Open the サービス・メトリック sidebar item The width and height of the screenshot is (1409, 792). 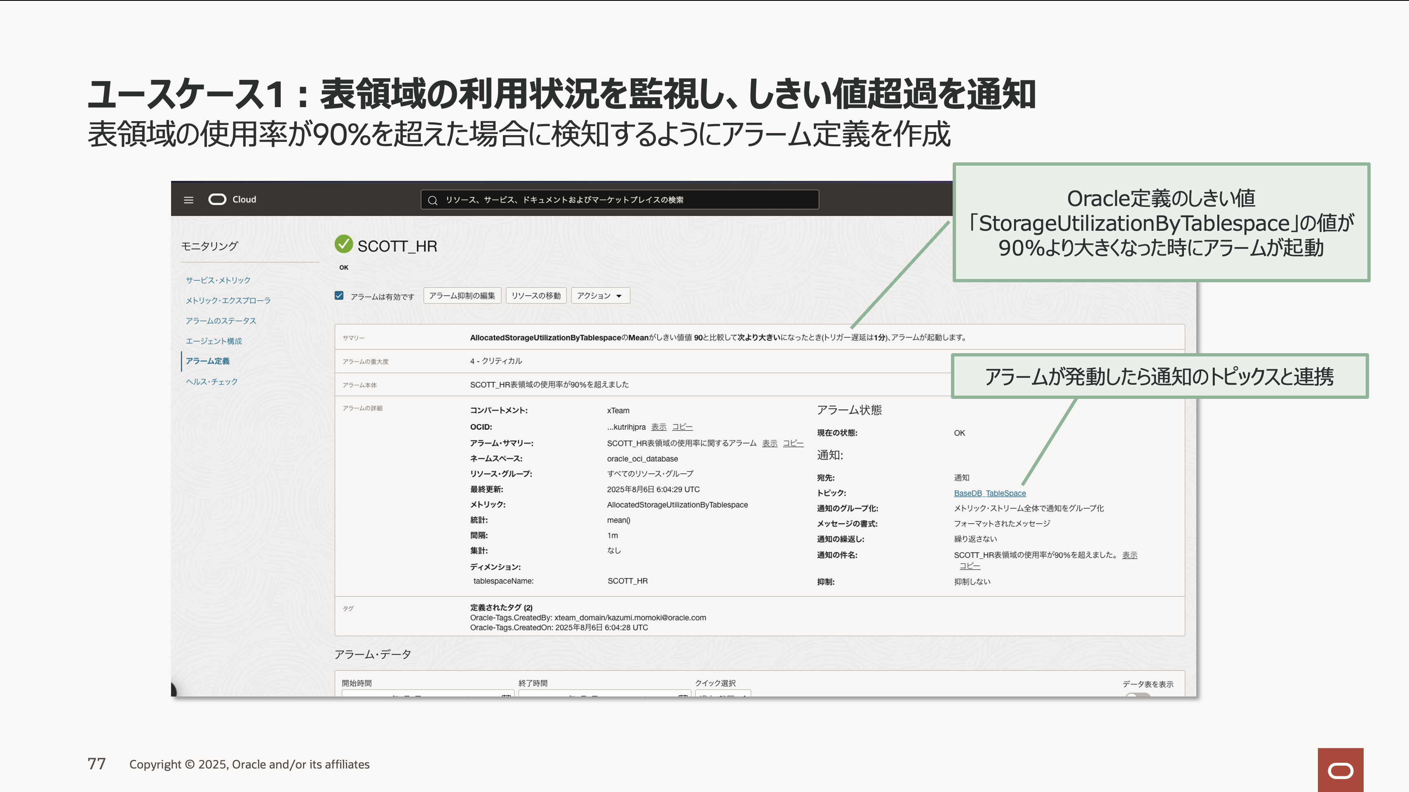[x=218, y=280]
